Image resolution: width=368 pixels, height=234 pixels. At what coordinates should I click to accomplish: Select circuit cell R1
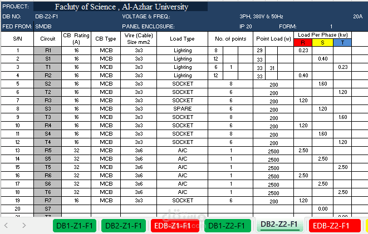tap(48, 51)
